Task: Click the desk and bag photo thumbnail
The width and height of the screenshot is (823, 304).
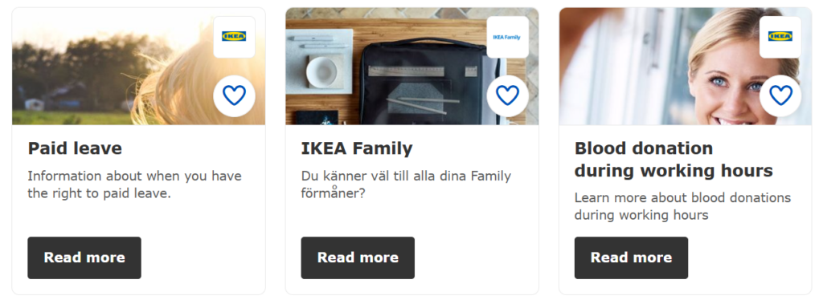Action: (x=412, y=67)
